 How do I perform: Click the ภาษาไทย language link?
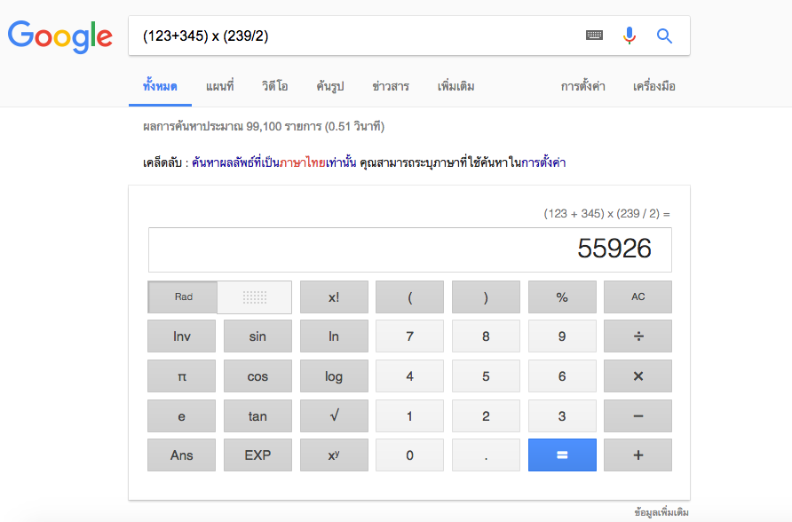pyautogui.click(x=302, y=162)
